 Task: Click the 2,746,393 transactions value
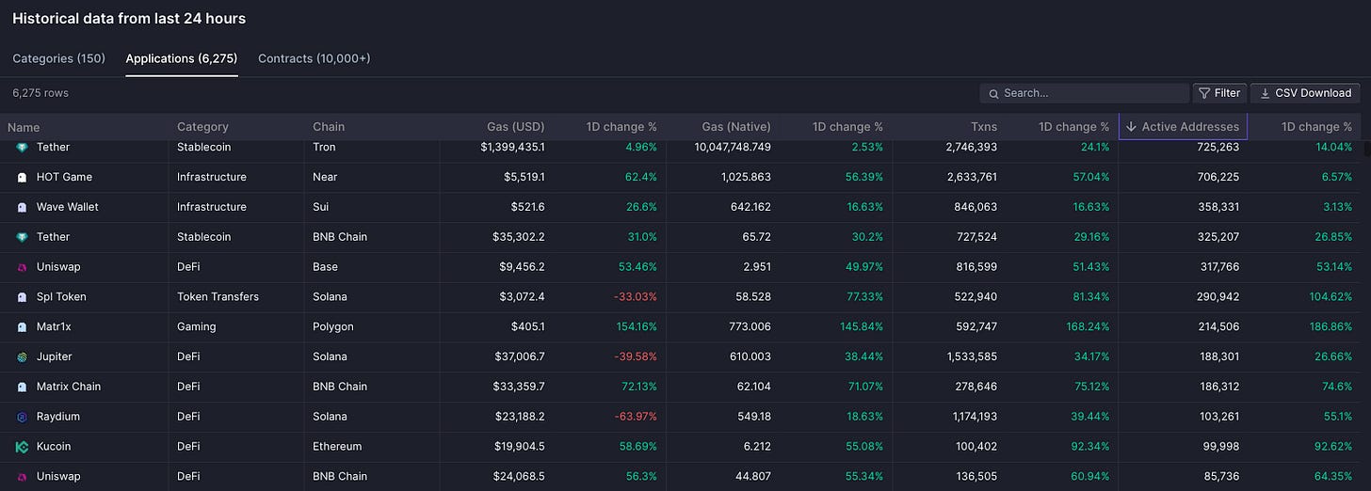point(970,148)
